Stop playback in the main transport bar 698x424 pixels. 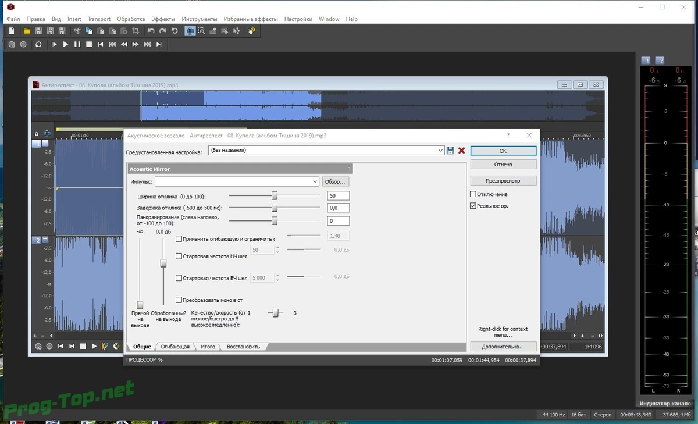click(89, 44)
